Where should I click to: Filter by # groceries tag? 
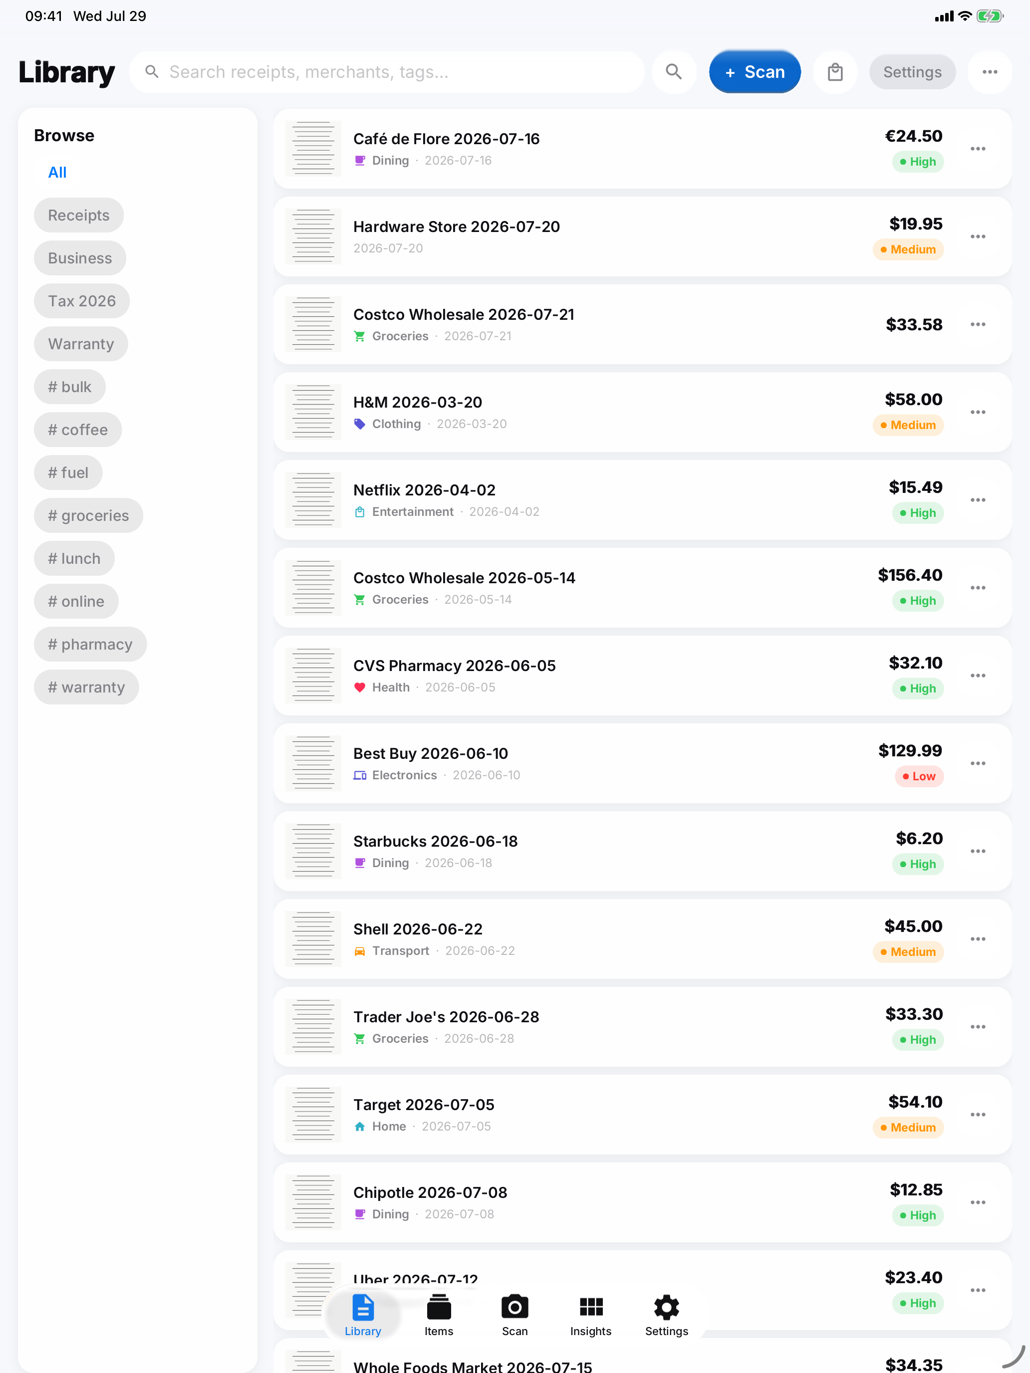[89, 515]
